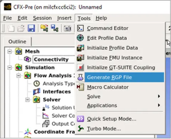Click the new case toolbar icon
This screenshot has width=171, height=139.
[11, 28]
